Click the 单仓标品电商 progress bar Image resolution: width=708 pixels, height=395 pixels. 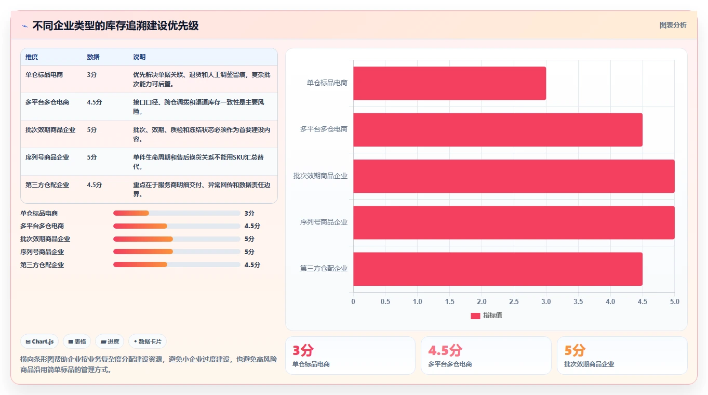177,213
